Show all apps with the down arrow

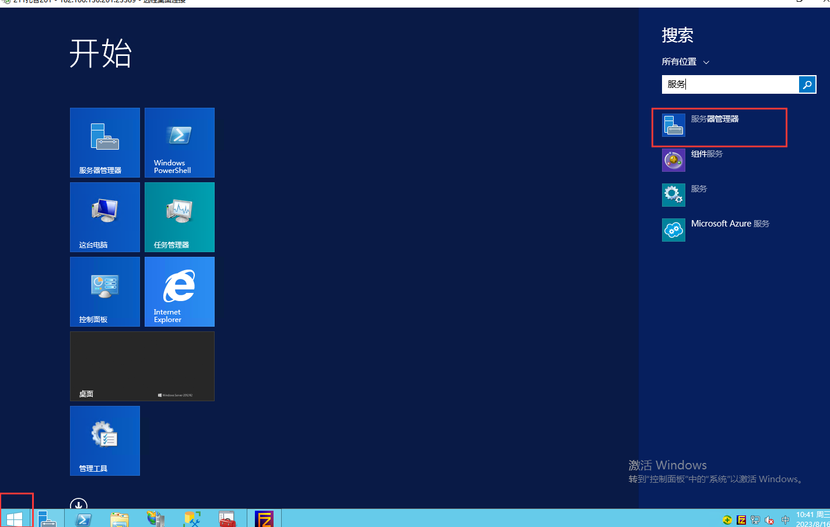click(x=79, y=504)
